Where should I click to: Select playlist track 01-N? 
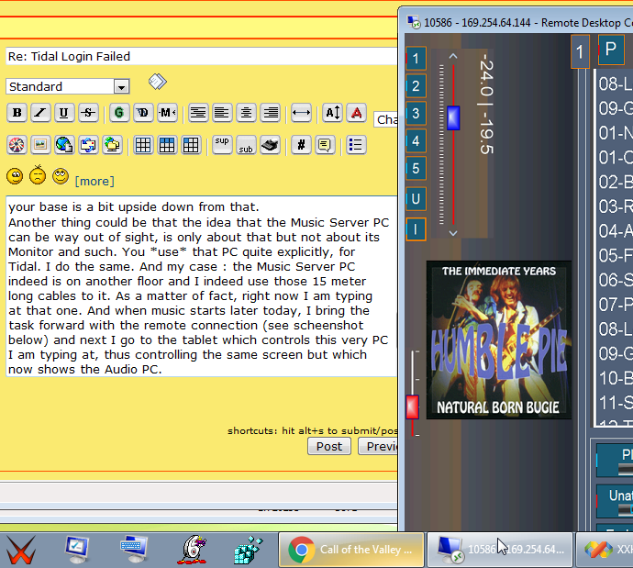pos(615,133)
